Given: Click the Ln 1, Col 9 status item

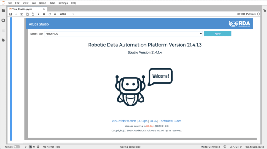Looking at the screenshot, I should 235,147.
